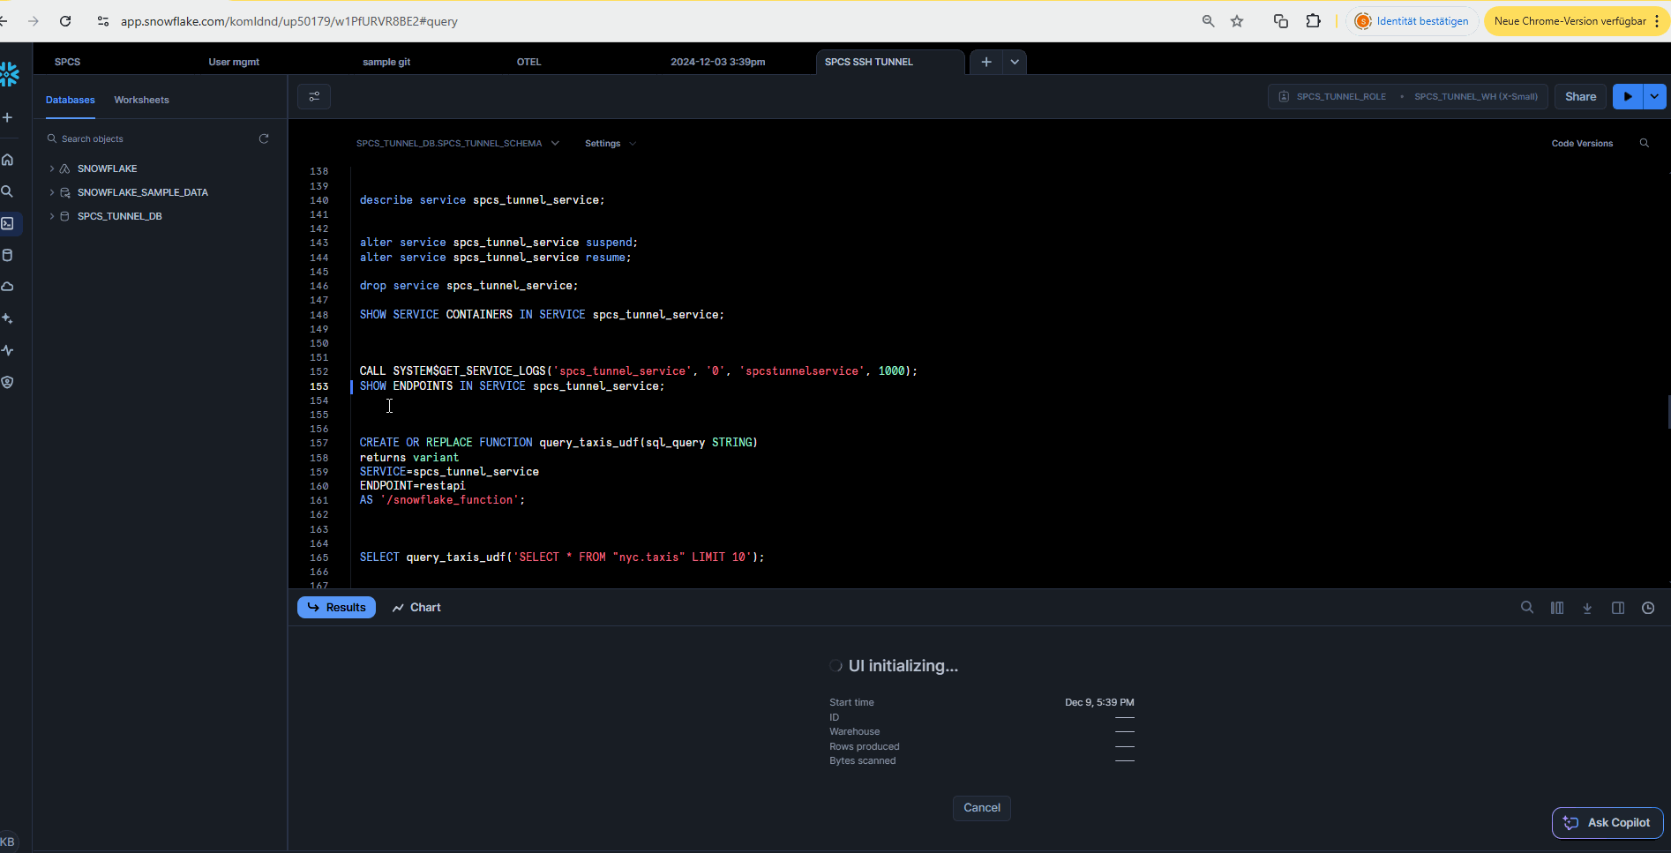Open Ask Copilot assistant
1671x853 pixels.
coord(1607,822)
